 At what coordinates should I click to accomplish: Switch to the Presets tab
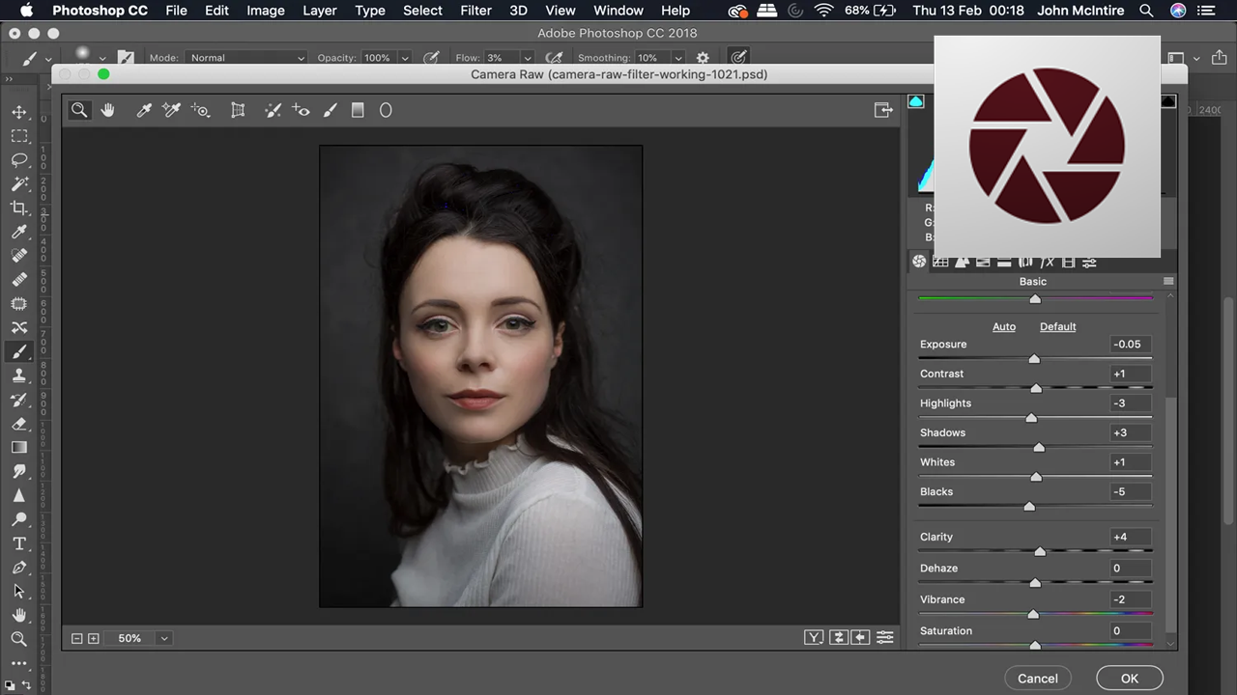(x=1089, y=262)
